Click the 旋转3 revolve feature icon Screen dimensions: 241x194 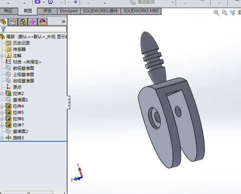[x=8, y=138]
